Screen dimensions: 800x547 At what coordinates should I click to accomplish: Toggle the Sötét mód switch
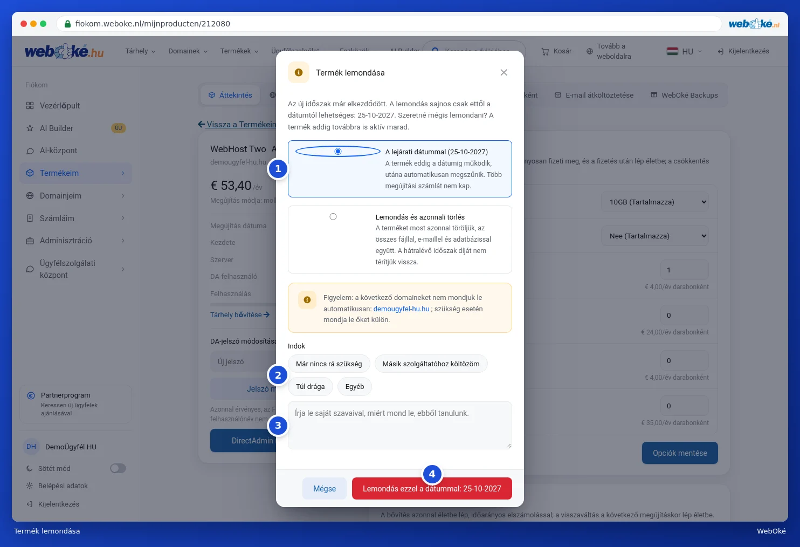pyautogui.click(x=118, y=468)
